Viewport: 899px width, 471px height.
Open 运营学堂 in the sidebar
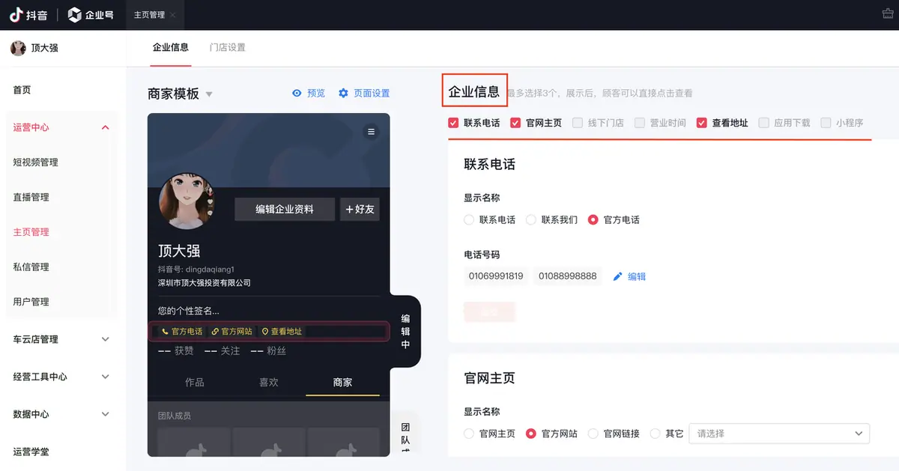(31, 452)
